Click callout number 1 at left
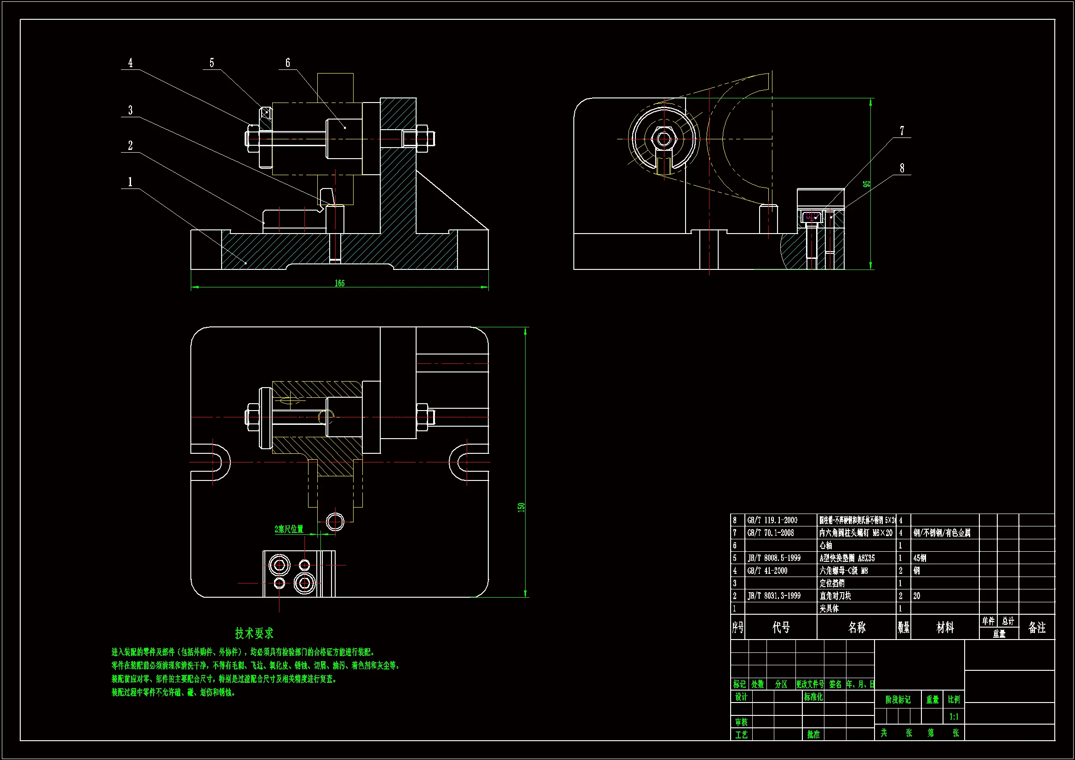The image size is (1075, 760). (130, 182)
